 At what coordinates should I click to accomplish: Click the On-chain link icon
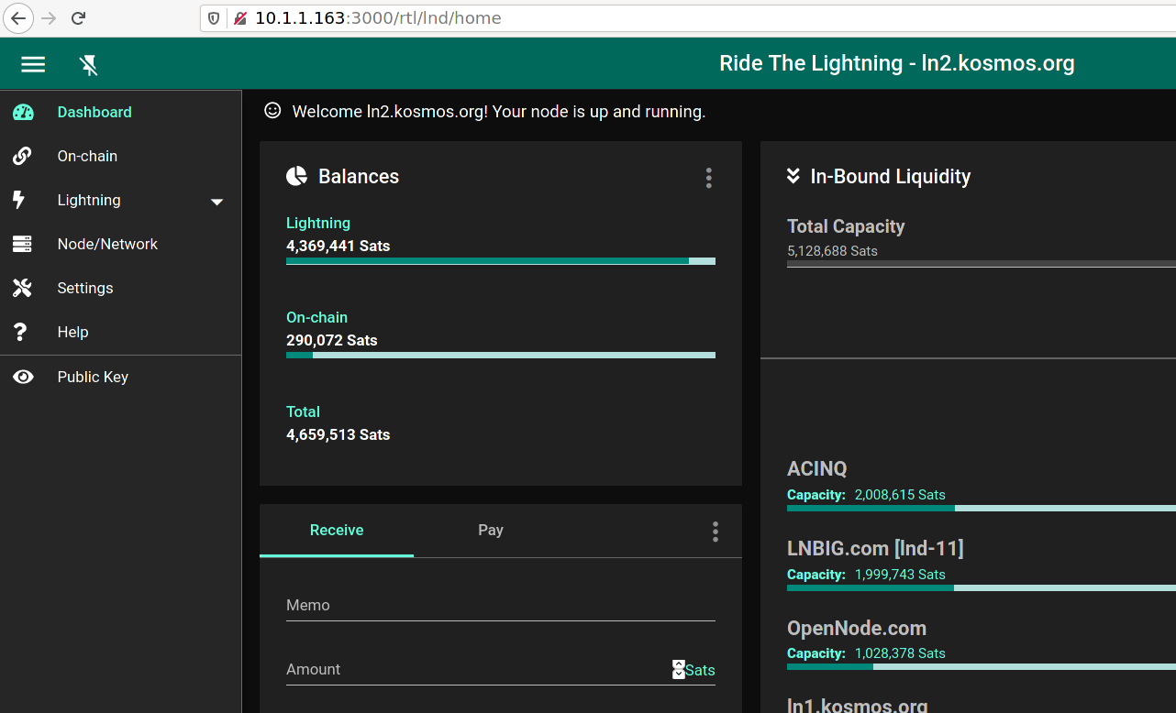[23, 156]
